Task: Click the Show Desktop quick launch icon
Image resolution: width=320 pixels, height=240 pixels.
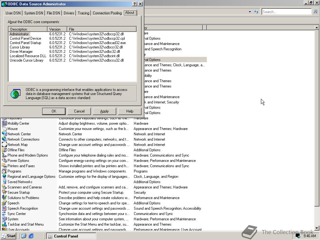Action: point(24,236)
